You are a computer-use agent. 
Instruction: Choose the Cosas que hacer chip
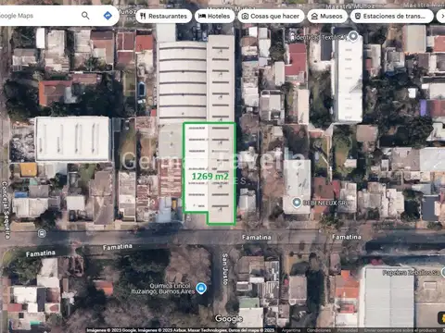[x=271, y=16]
